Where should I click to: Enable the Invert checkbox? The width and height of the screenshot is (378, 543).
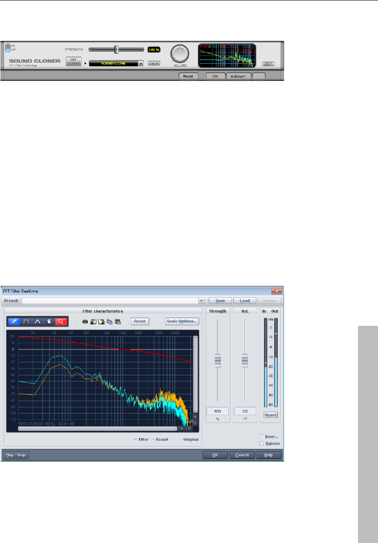click(262, 437)
